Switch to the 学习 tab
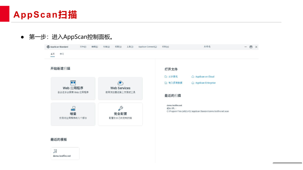This screenshot has width=303, height=170. (62, 54)
